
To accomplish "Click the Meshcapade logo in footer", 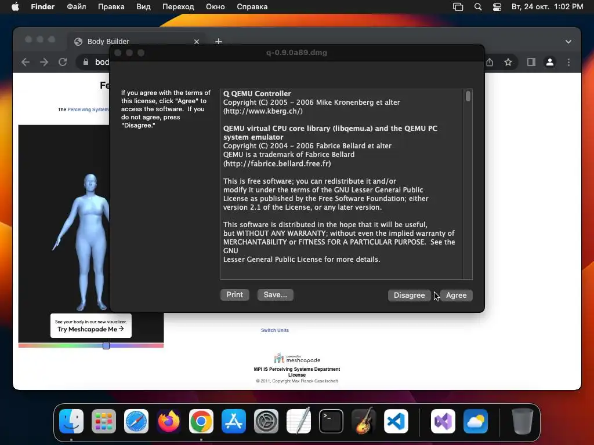I will (x=296, y=358).
